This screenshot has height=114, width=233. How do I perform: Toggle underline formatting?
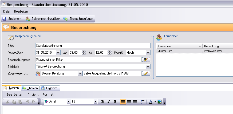pos(115,102)
